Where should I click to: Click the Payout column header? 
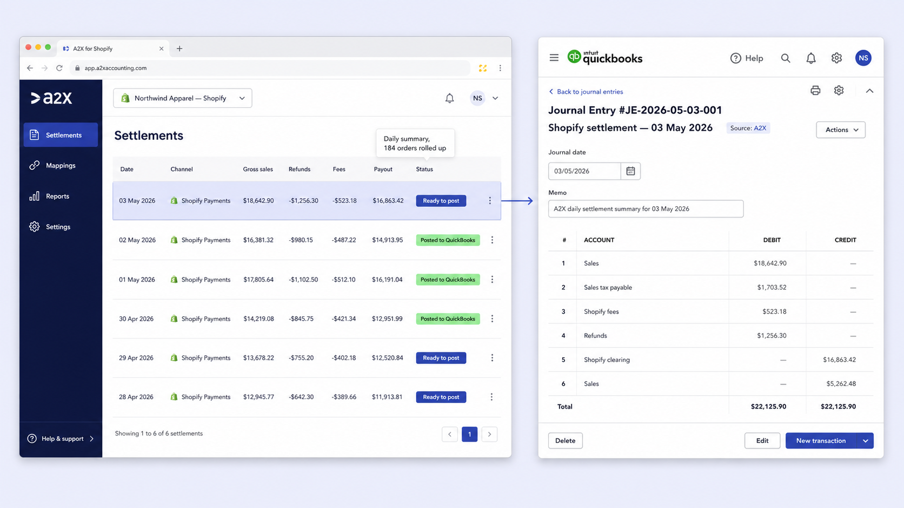pyautogui.click(x=383, y=170)
